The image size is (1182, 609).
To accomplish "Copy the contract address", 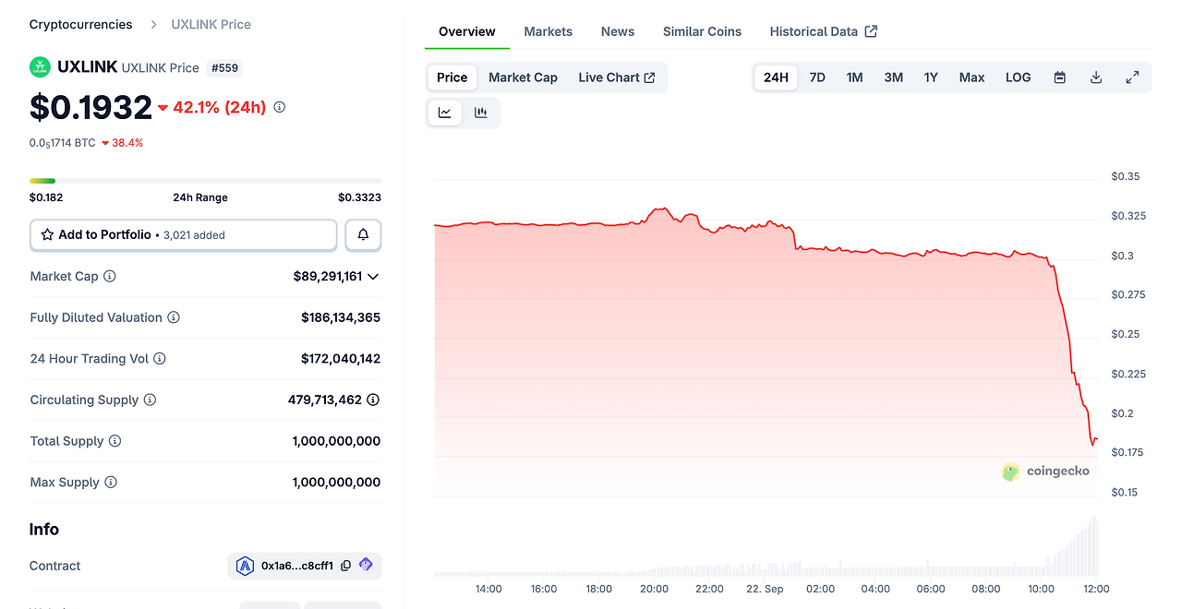I will (x=345, y=566).
